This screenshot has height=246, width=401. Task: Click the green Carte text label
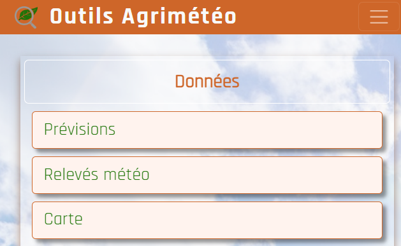tap(63, 219)
